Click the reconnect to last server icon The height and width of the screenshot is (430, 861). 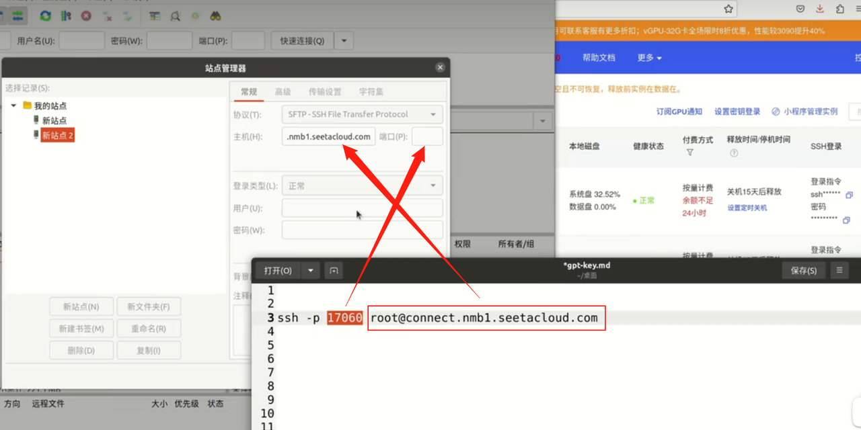127,15
